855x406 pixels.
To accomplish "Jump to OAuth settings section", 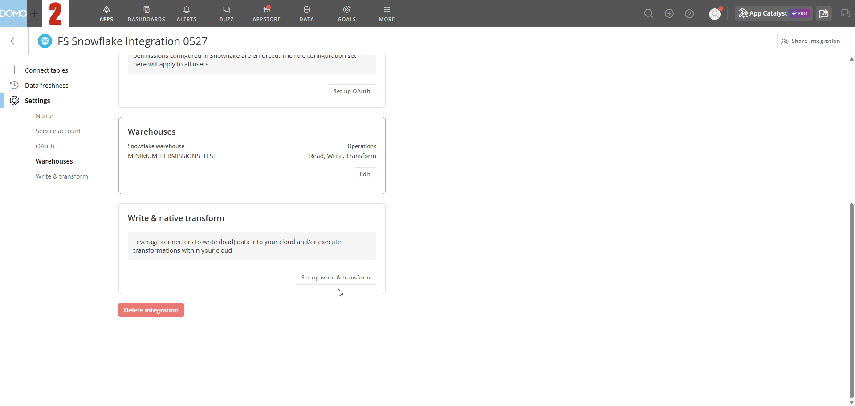I will (x=45, y=146).
